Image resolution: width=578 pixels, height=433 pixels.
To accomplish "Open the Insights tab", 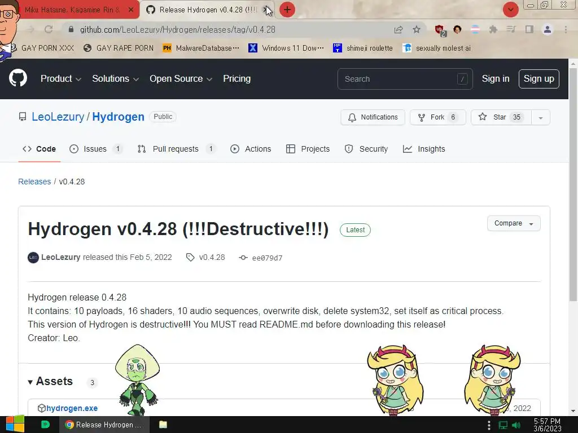I will (424, 149).
